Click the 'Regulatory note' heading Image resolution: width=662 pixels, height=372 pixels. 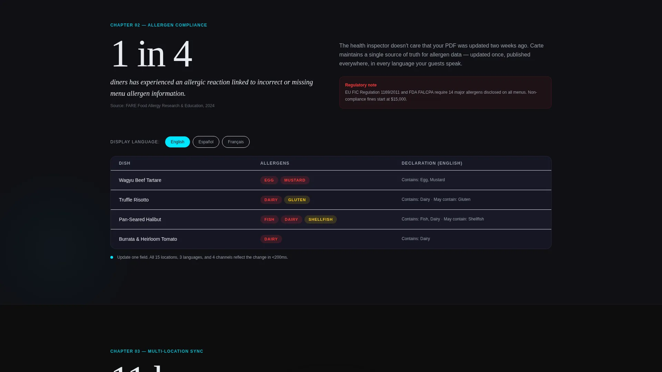361,85
